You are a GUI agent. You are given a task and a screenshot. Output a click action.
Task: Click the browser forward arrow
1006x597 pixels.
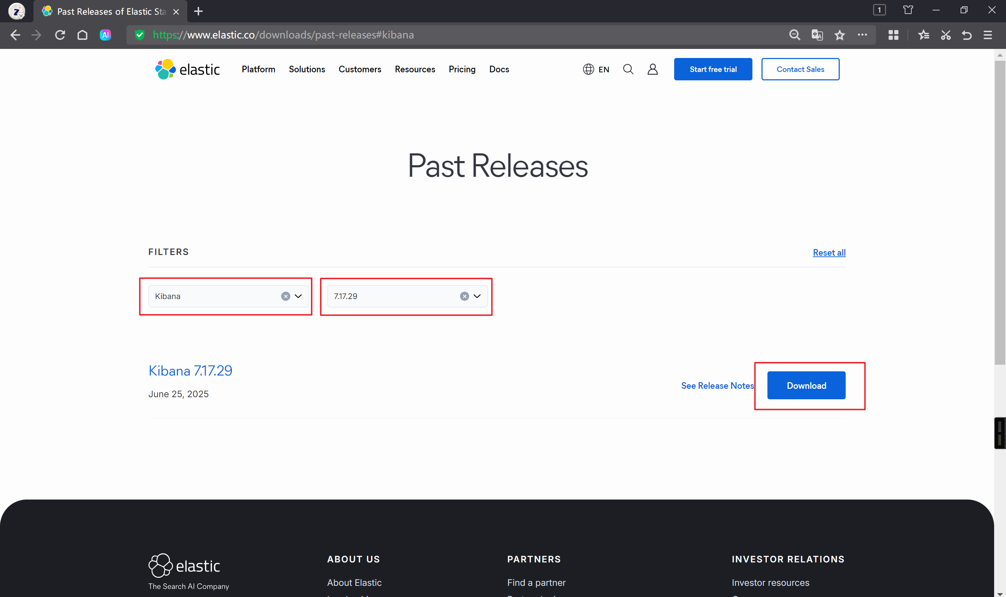(37, 35)
